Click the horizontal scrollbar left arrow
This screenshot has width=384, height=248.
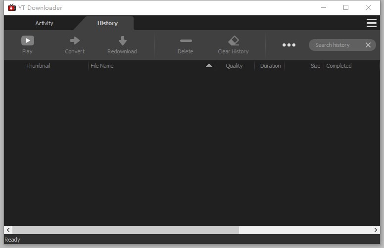pyautogui.click(x=8, y=230)
